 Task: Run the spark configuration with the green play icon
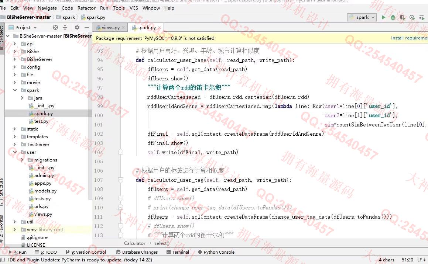[383, 17]
